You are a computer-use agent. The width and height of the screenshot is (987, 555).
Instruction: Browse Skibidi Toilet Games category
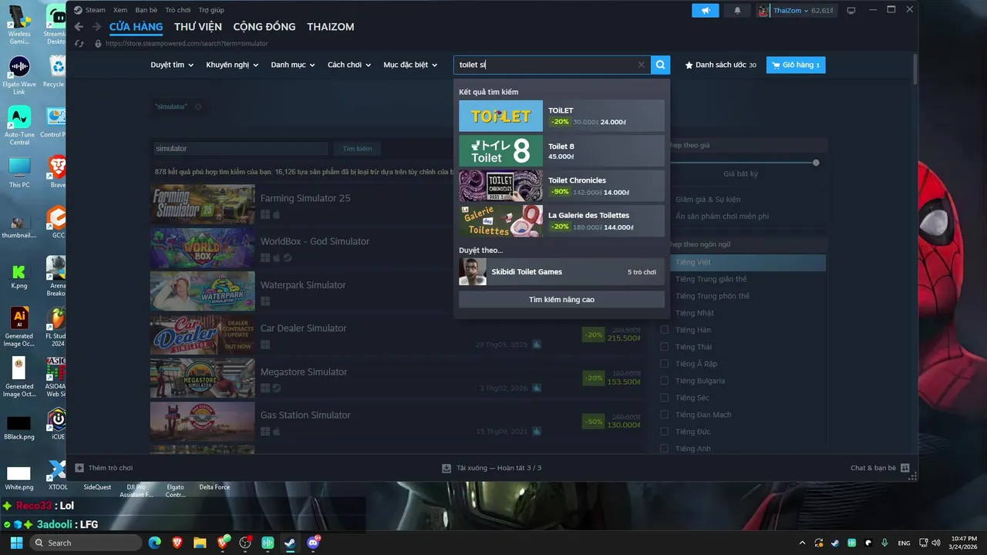coord(561,271)
